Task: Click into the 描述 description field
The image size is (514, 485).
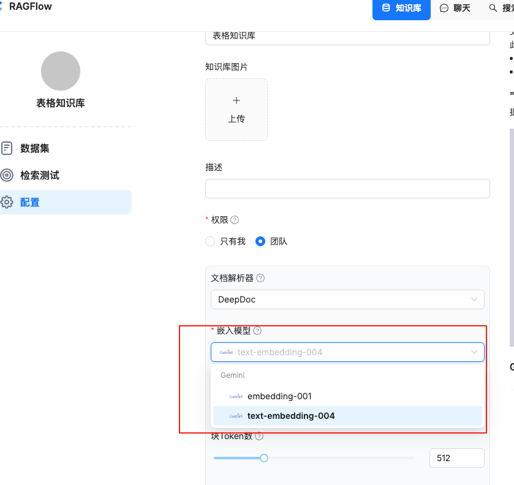Action: [347, 189]
